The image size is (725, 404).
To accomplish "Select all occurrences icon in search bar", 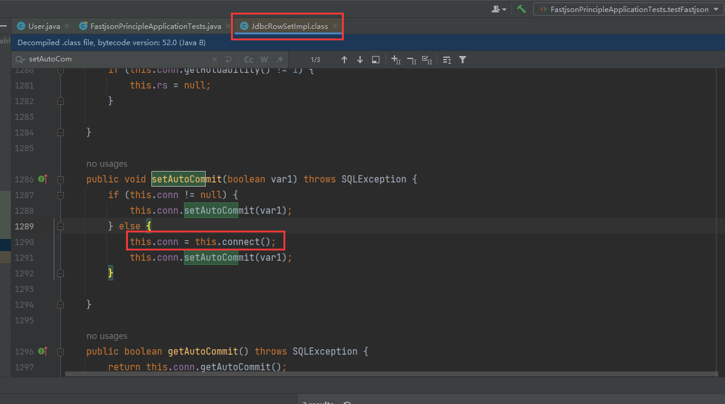I will click(x=427, y=60).
